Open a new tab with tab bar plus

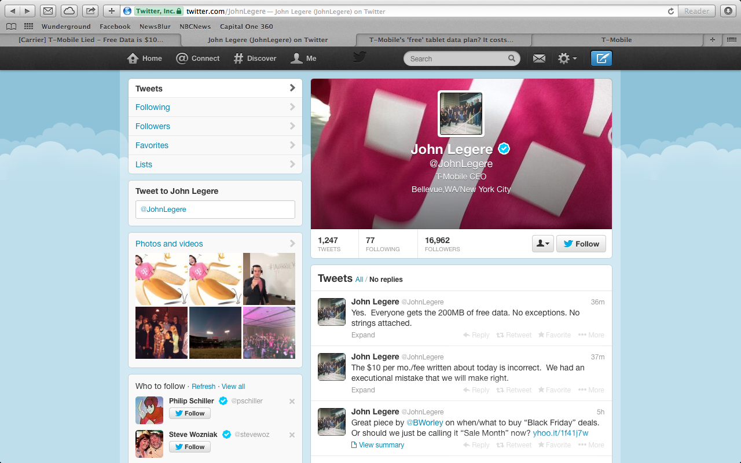point(713,40)
